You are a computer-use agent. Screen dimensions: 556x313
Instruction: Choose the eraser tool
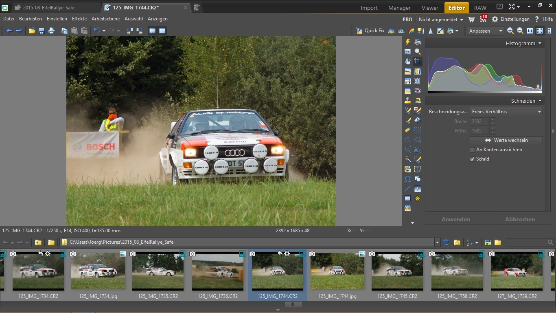coord(408,130)
